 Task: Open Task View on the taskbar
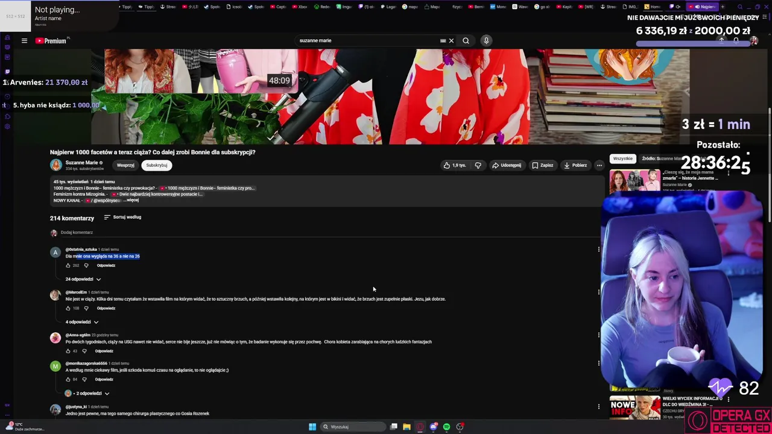pos(394,427)
